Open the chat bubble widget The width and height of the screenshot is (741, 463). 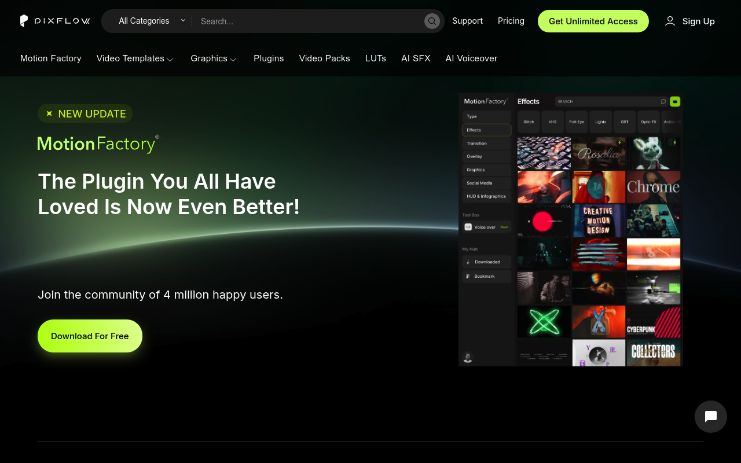pos(710,417)
